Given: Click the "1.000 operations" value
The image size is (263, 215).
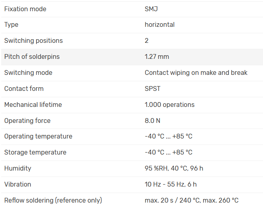Looking at the screenshot, I should click(169, 104).
